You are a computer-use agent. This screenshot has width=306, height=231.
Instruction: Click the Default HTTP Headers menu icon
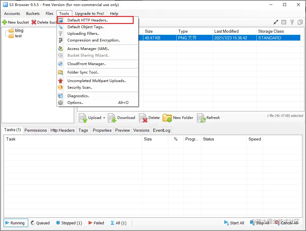click(60, 20)
